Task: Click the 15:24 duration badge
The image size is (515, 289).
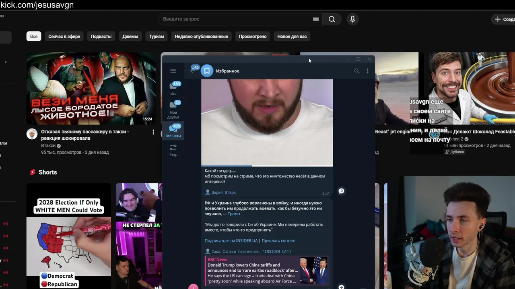Action: coord(147,119)
